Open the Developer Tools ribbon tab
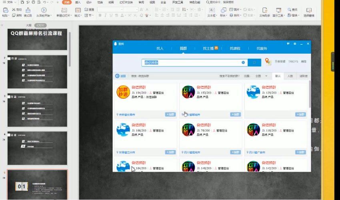340x200 pixels. (178, 2)
